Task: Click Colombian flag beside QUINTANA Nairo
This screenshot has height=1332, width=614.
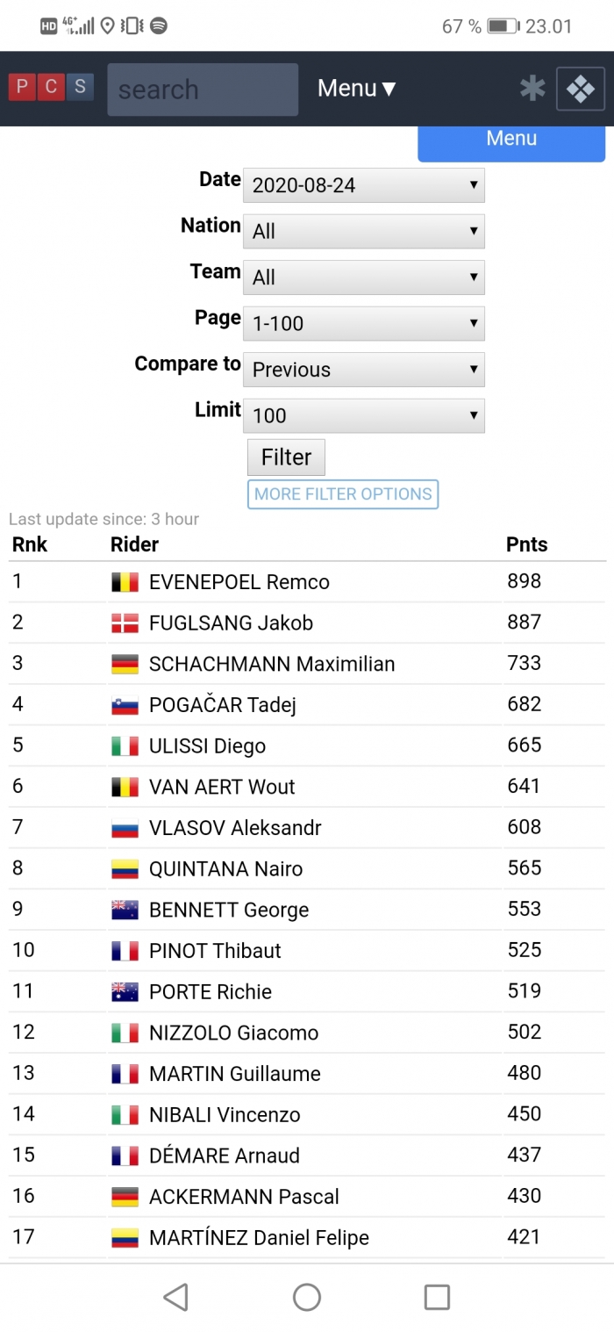Action: click(x=125, y=869)
